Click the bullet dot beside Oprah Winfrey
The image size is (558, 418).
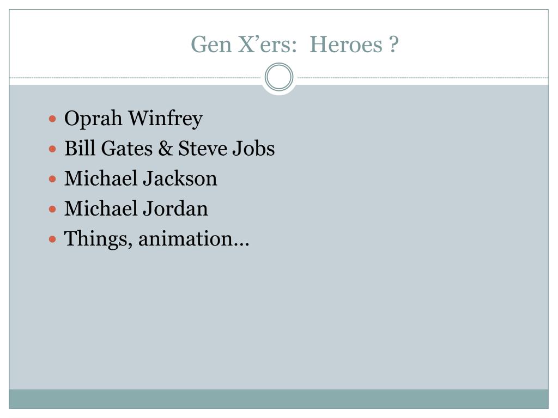[x=52, y=118]
